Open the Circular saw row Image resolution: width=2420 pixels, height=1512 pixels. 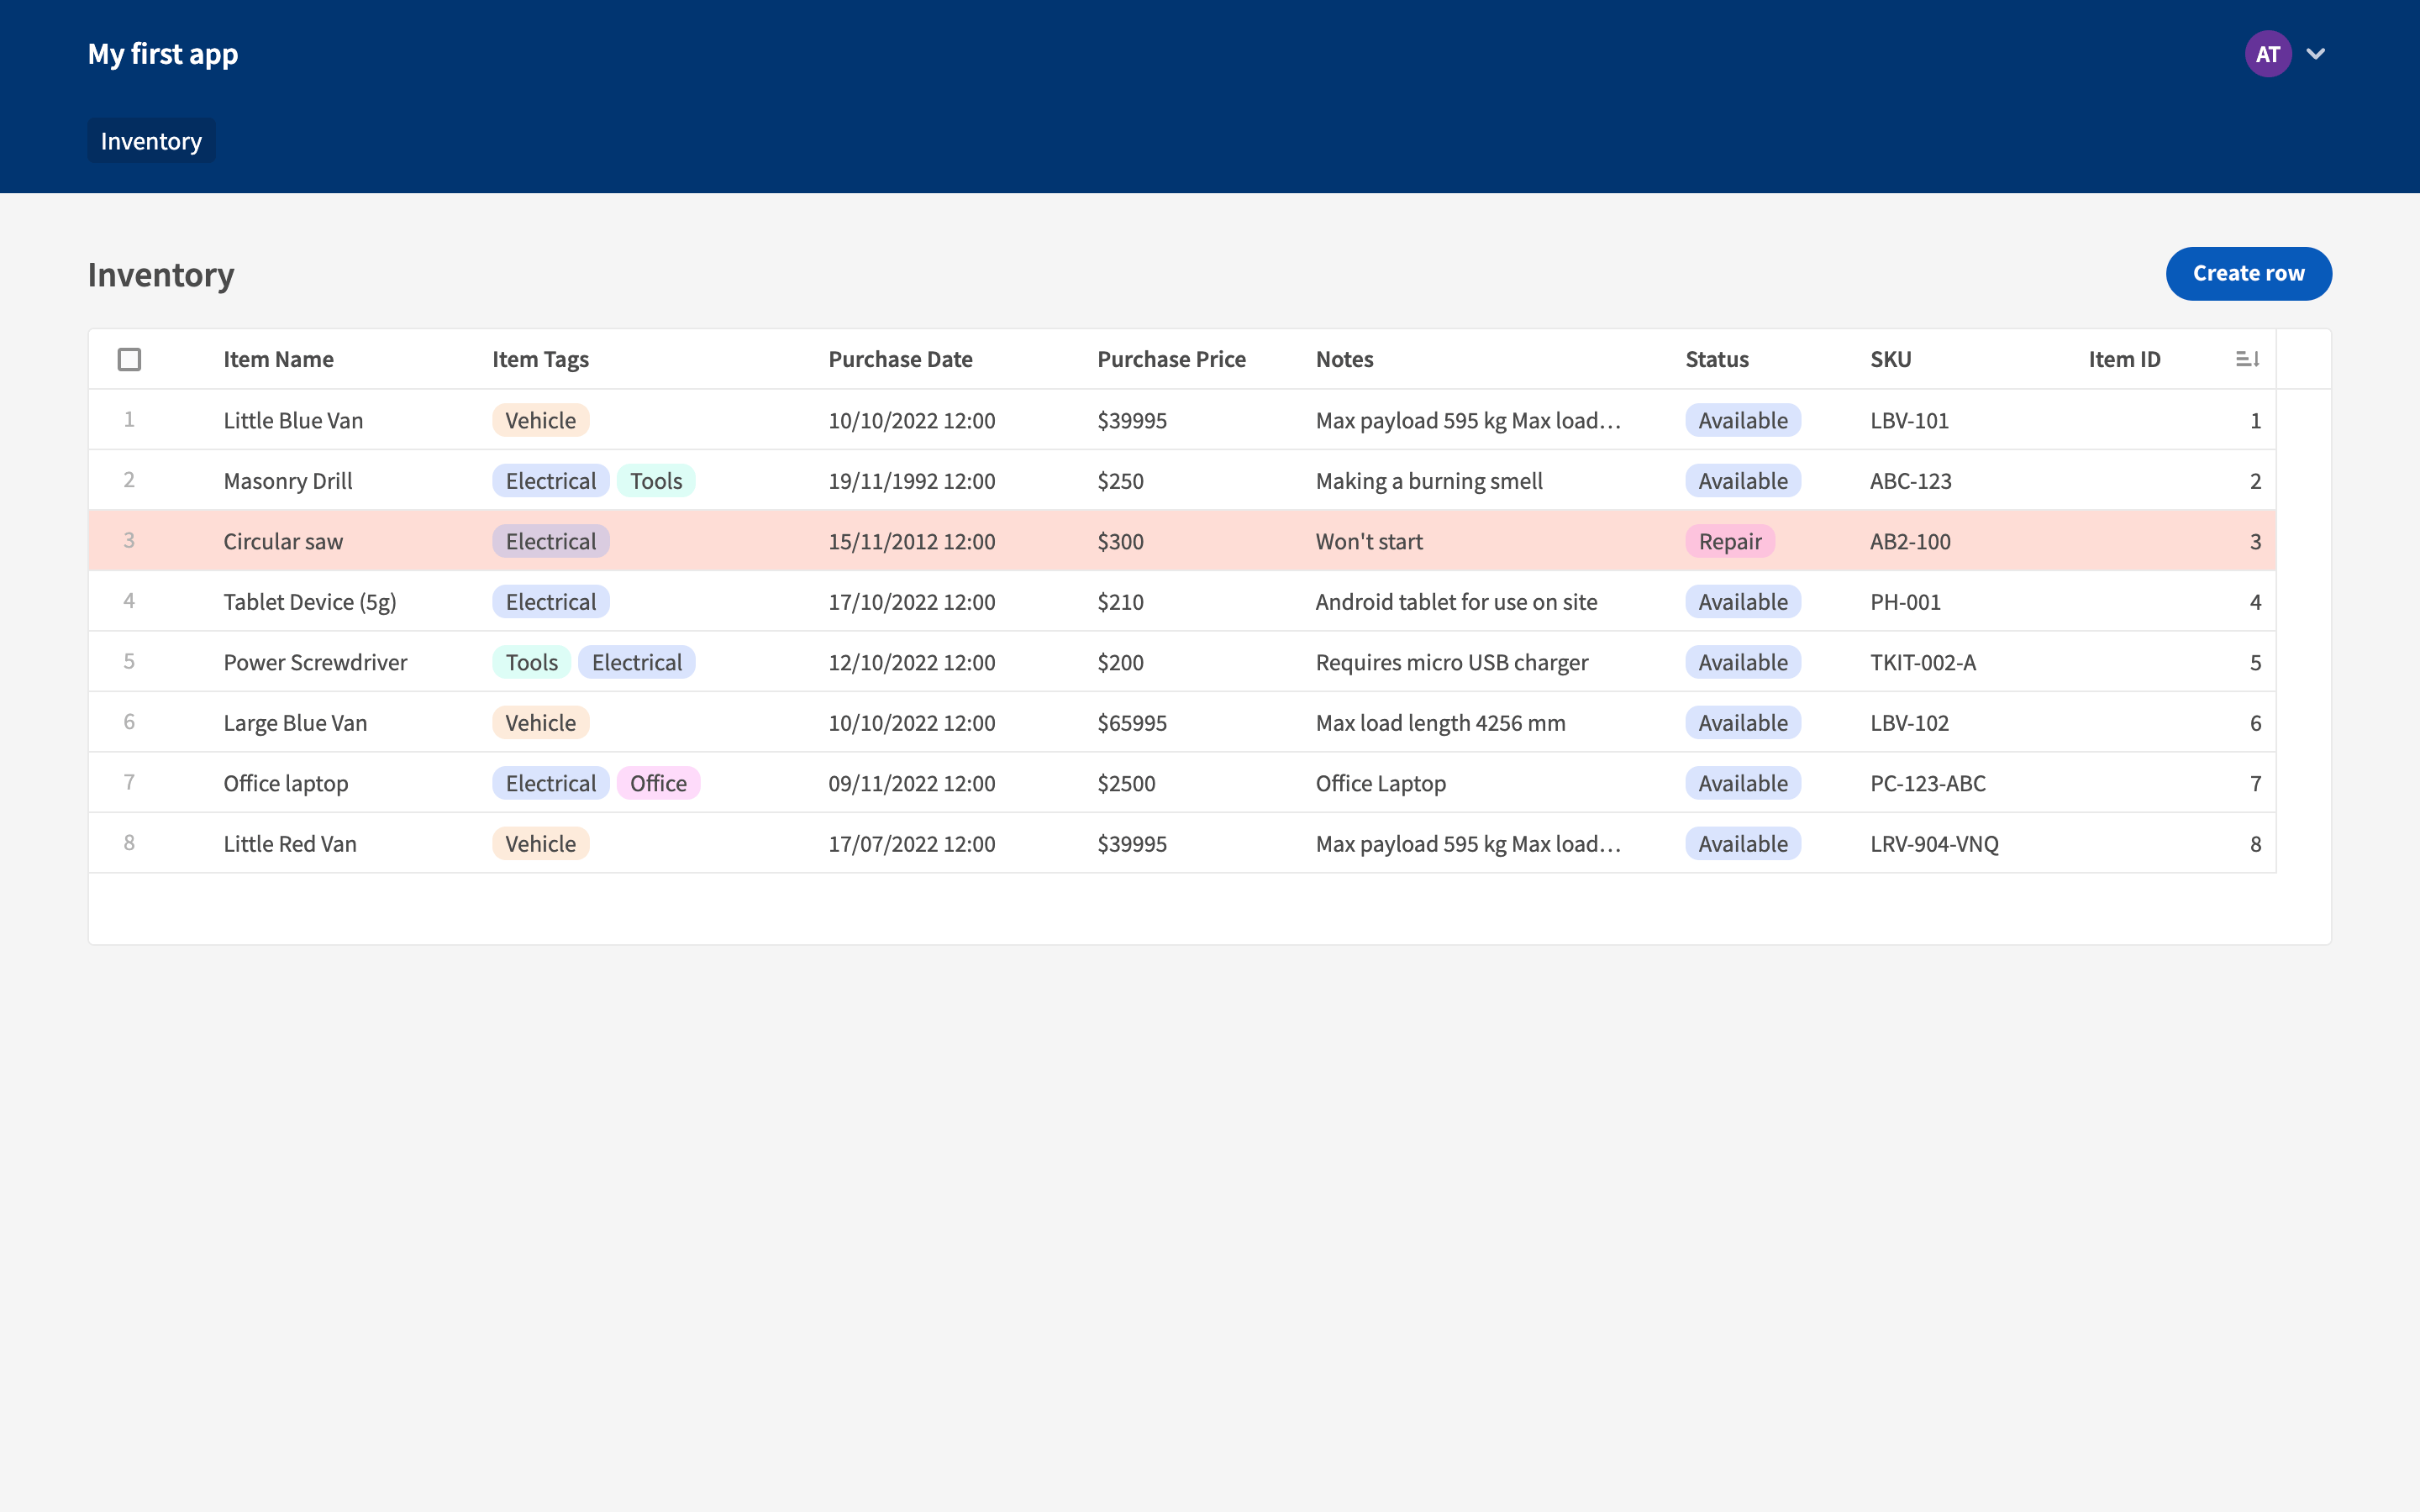coord(283,541)
